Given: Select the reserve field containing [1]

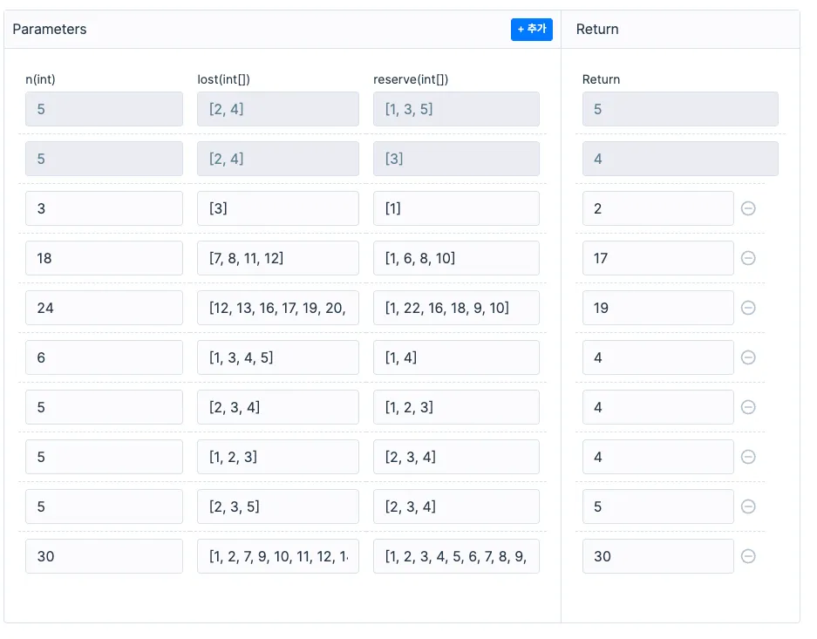Looking at the screenshot, I should tap(456, 208).
